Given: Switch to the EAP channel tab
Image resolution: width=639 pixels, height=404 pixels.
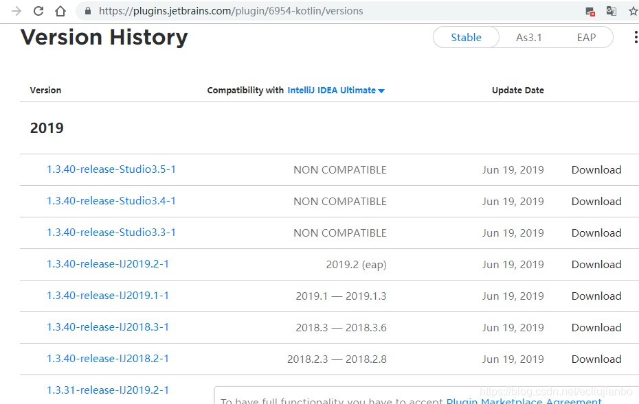Looking at the screenshot, I should [x=586, y=38].
